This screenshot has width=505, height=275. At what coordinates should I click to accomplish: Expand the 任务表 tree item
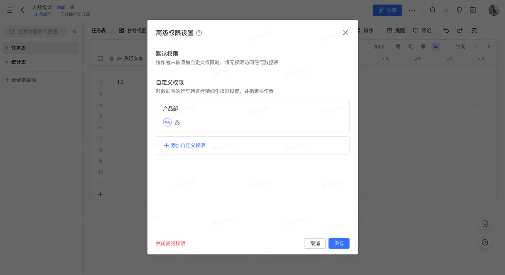(x=7, y=48)
